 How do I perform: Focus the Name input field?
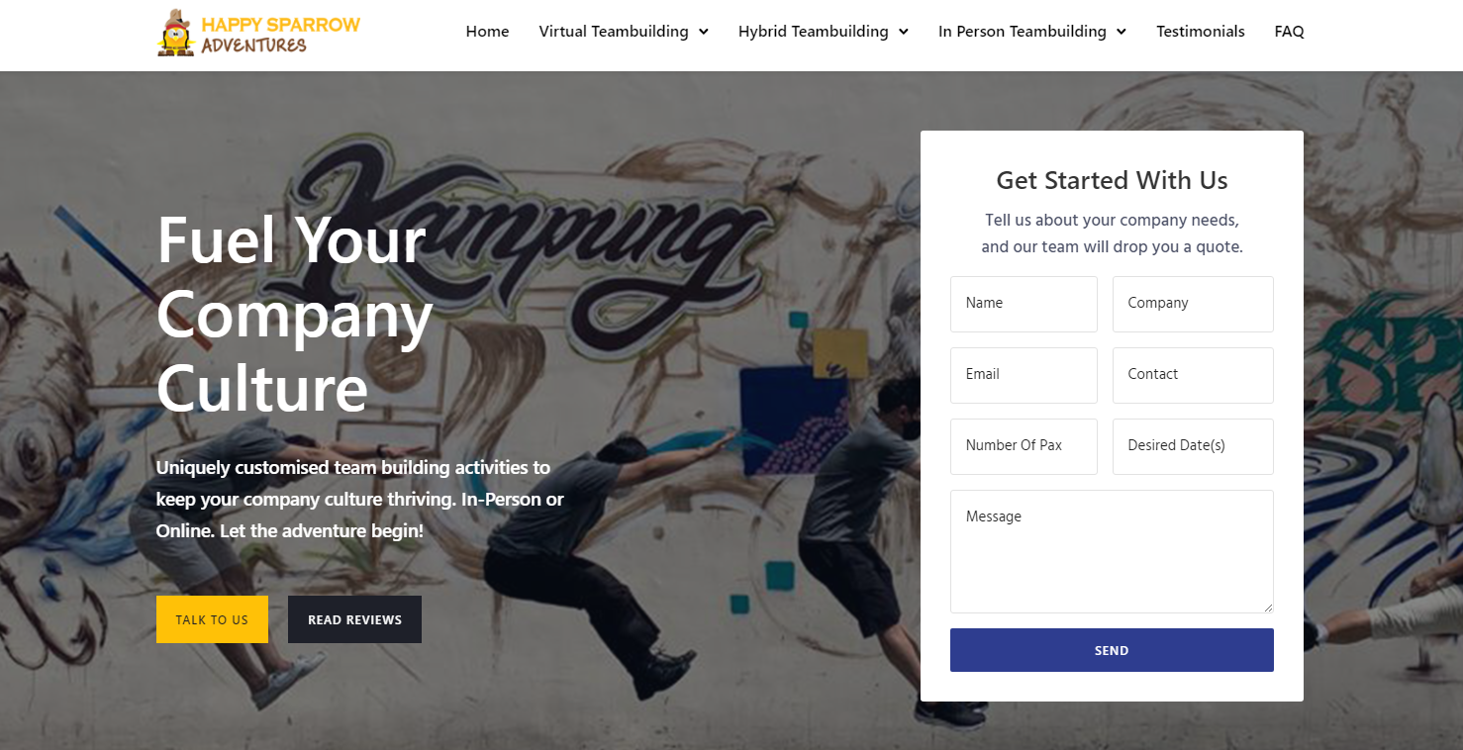click(1024, 304)
